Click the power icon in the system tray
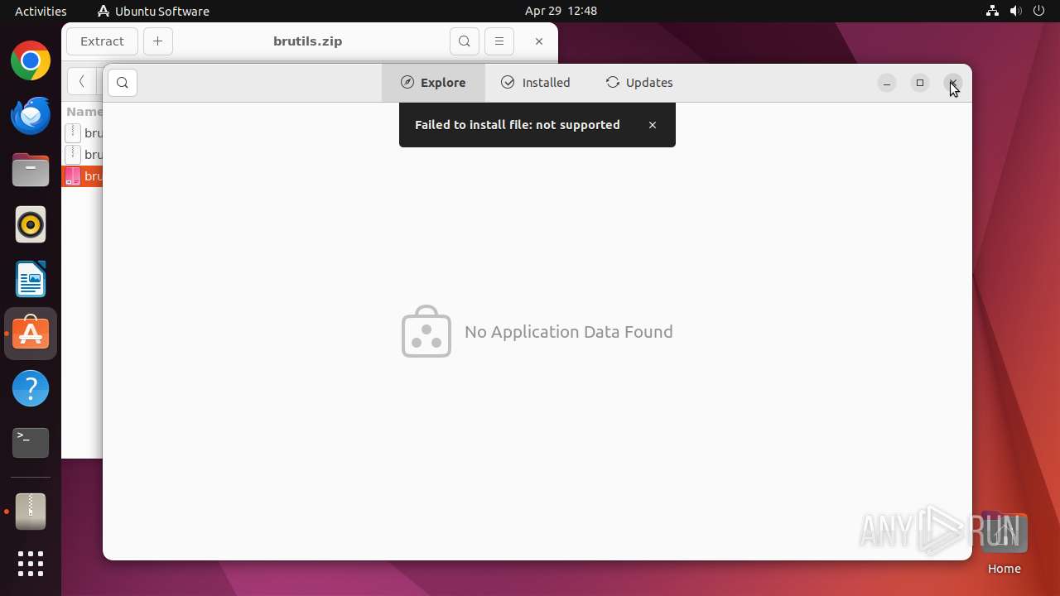 1039,11
